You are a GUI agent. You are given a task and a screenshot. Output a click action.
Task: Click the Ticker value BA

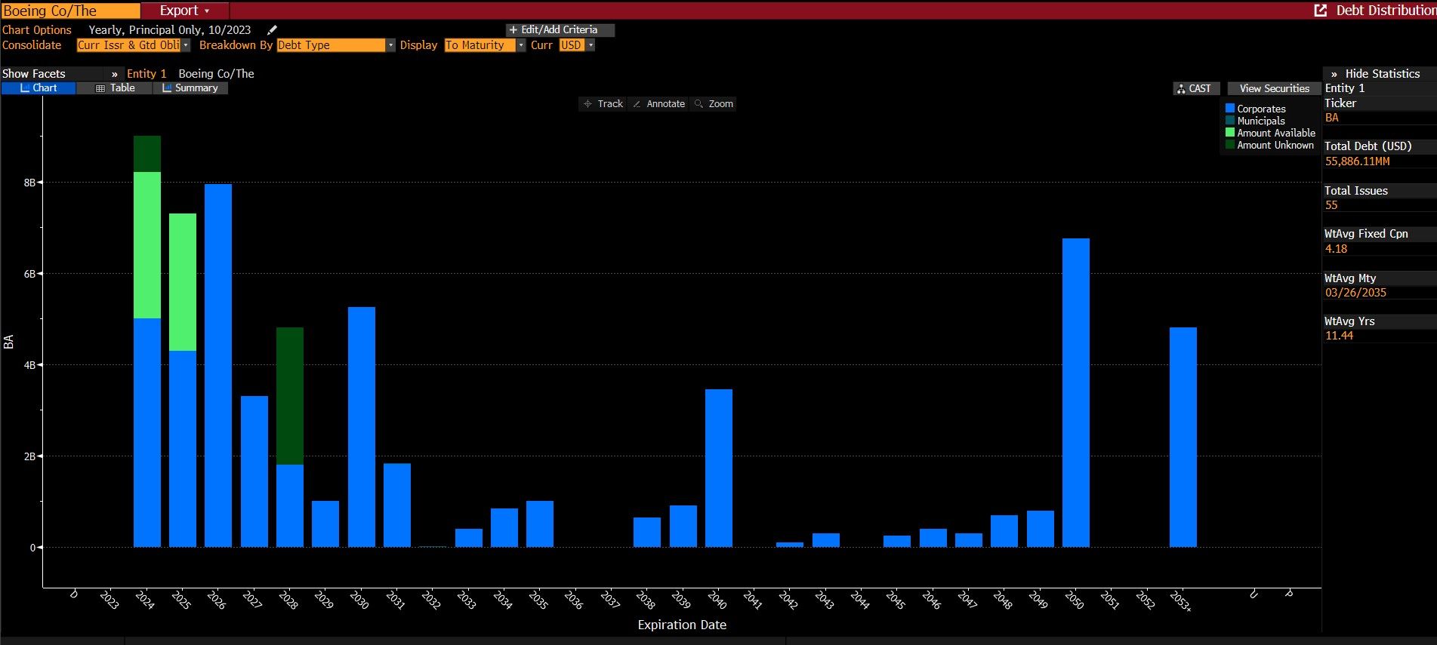pos(1331,118)
